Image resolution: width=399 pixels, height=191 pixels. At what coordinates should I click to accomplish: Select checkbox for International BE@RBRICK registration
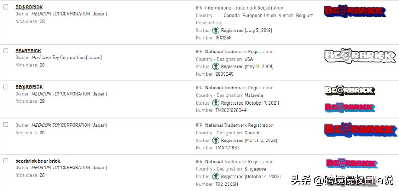[6, 7]
